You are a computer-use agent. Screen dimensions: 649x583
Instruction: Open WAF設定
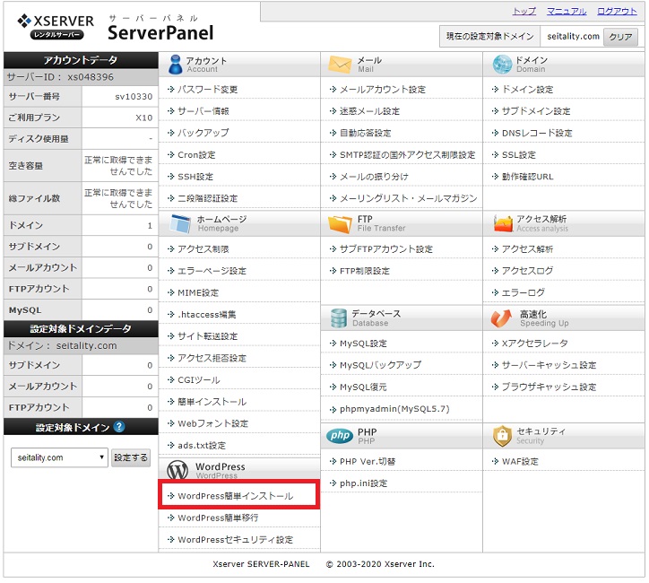[520, 461]
